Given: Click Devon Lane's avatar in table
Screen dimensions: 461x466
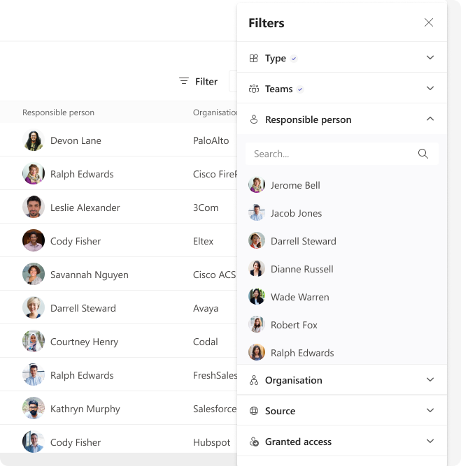Looking at the screenshot, I should pos(34,140).
